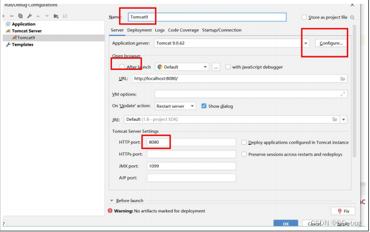Screen dimensions: 370x232
Task: Switch to the Logs tab
Action: pos(160,30)
